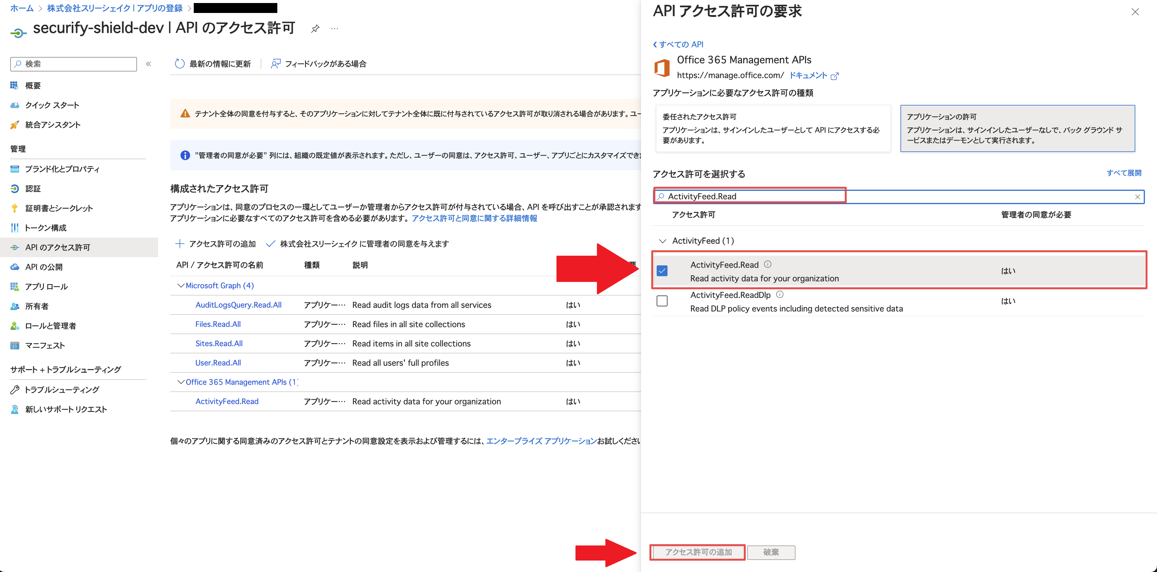Click すべて展開 to expand all
This screenshot has width=1157, height=572.
[x=1124, y=173]
